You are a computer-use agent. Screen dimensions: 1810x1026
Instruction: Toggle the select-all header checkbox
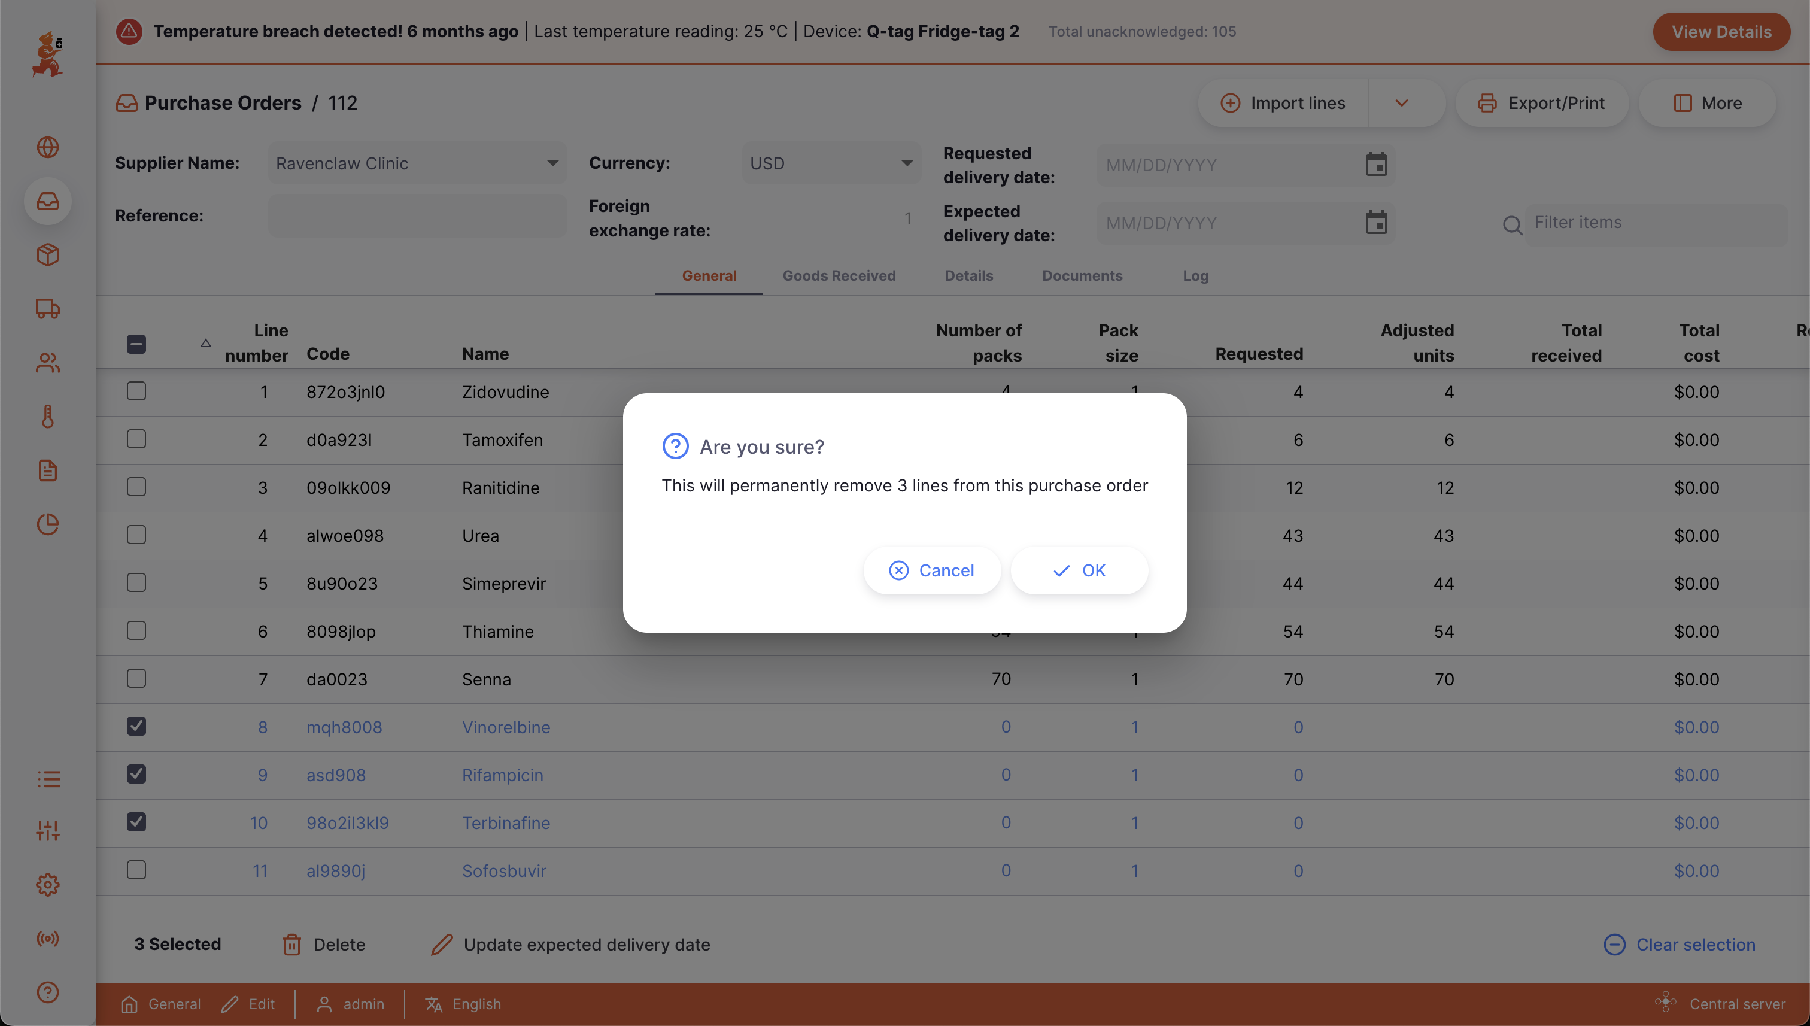(136, 344)
